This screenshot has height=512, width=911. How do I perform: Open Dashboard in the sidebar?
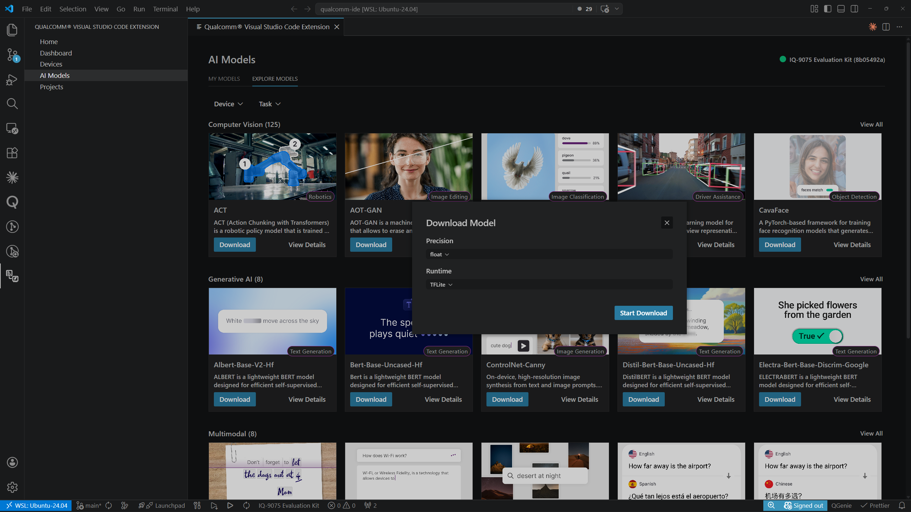[106, 53]
